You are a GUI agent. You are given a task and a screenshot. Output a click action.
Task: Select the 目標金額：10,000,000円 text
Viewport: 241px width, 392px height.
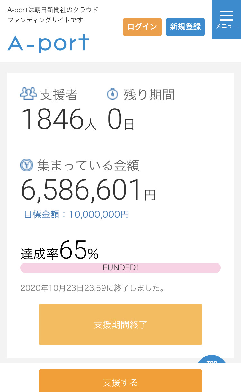76,214
